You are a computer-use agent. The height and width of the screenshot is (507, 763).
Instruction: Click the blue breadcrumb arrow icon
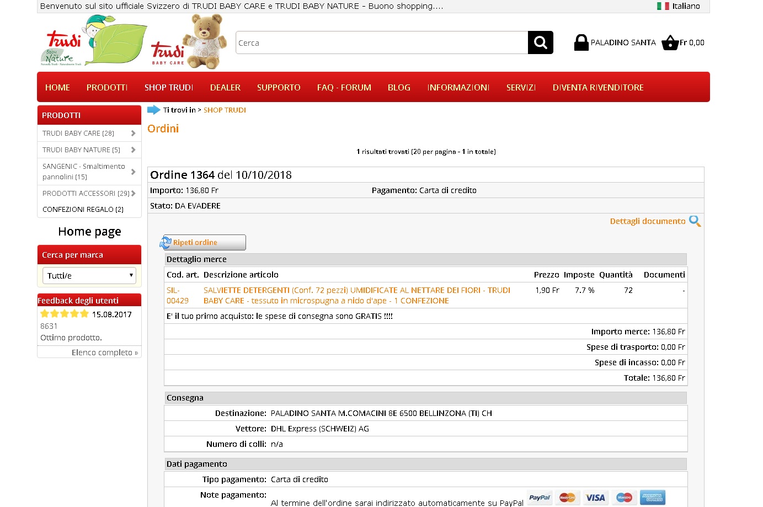[153, 110]
